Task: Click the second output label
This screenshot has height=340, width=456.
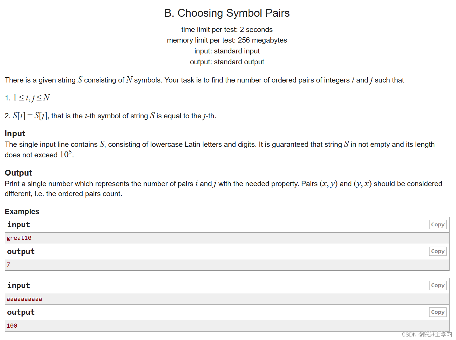Action: 21,312
